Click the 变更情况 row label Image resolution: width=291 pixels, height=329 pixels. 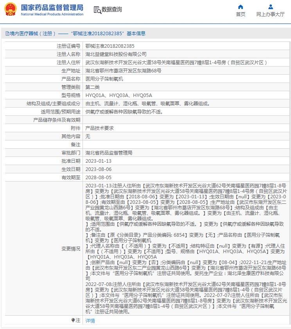coord(71,249)
